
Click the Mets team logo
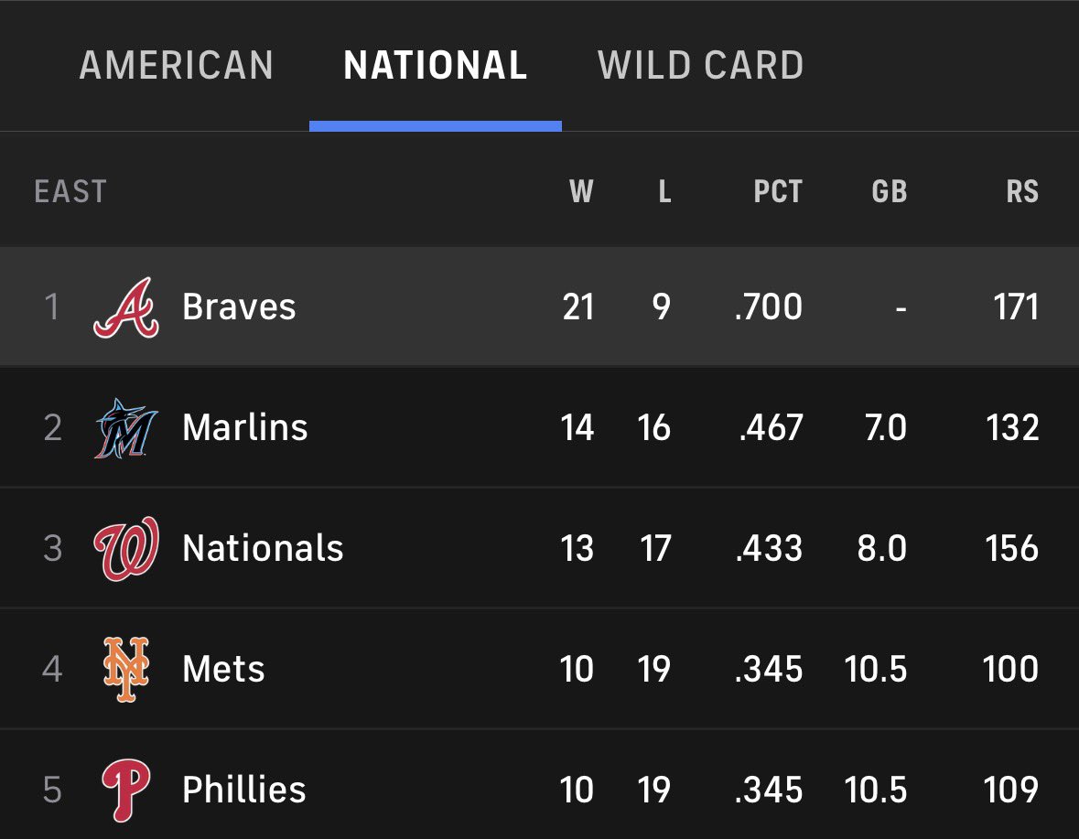126,669
